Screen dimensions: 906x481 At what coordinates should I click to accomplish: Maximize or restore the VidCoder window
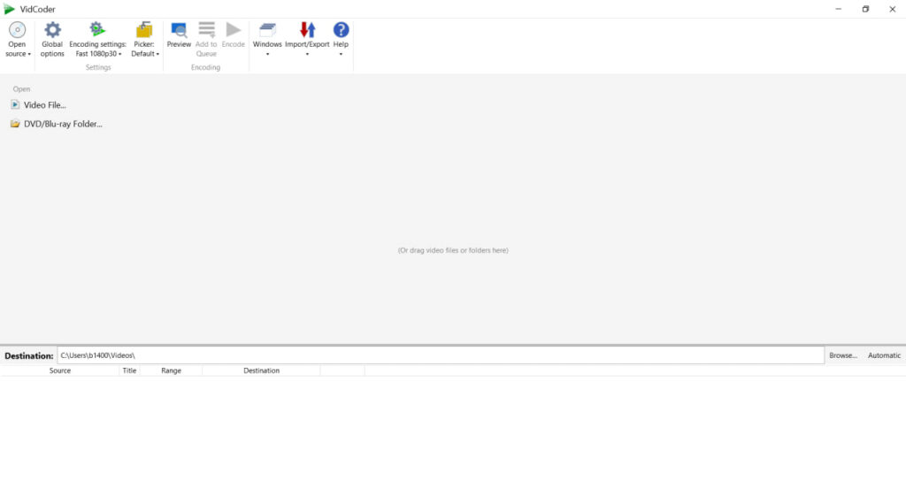pos(865,9)
